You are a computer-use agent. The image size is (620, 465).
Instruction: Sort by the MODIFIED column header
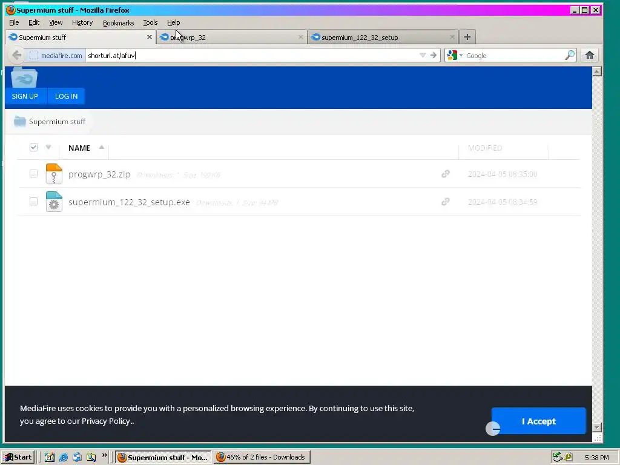point(485,148)
